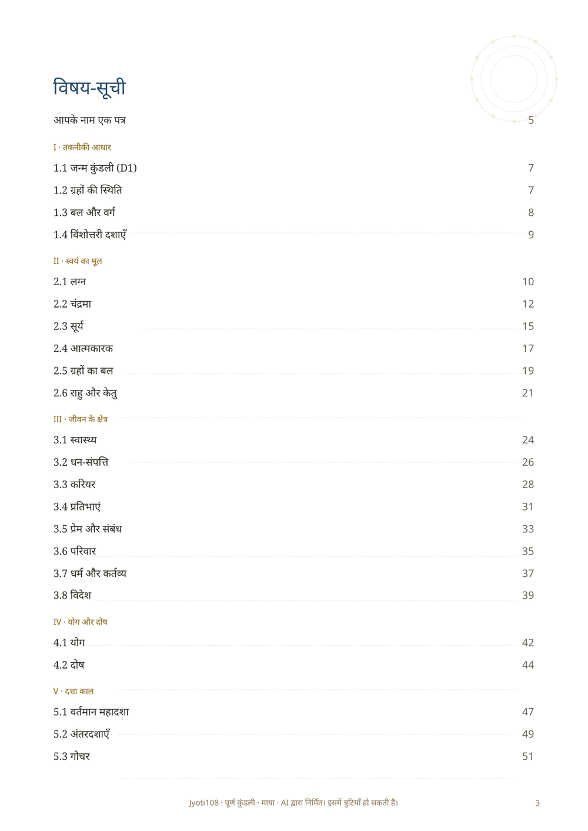The image size is (588, 831).
Task: Select 3.2 धन-संपत्ति entry
Action: coord(293,462)
